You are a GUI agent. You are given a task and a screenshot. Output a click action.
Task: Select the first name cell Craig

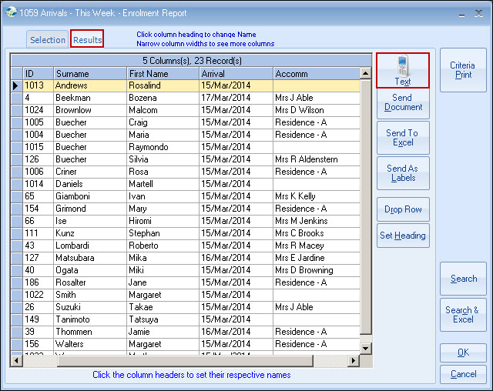pyautogui.click(x=163, y=122)
